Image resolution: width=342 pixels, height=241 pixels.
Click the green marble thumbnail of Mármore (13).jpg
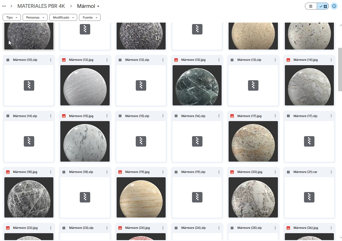(x=197, y=85)
